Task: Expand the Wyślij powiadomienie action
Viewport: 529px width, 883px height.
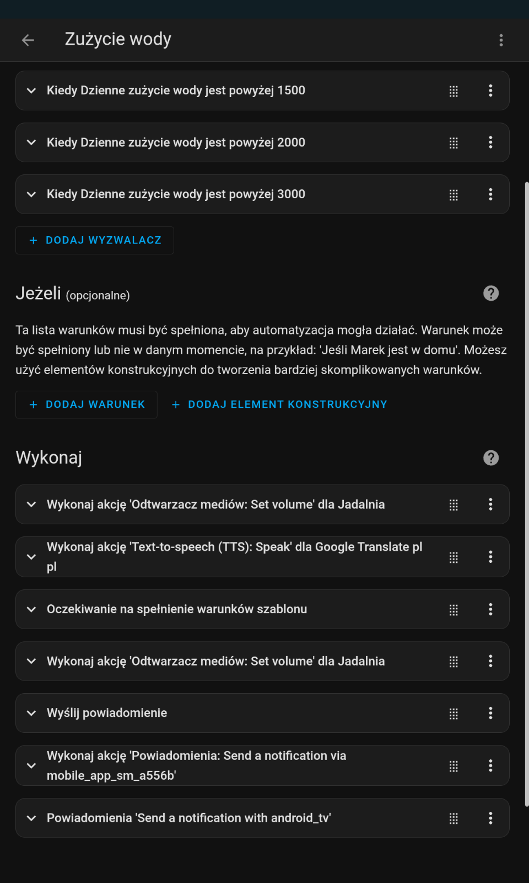Action: (31, 713)
